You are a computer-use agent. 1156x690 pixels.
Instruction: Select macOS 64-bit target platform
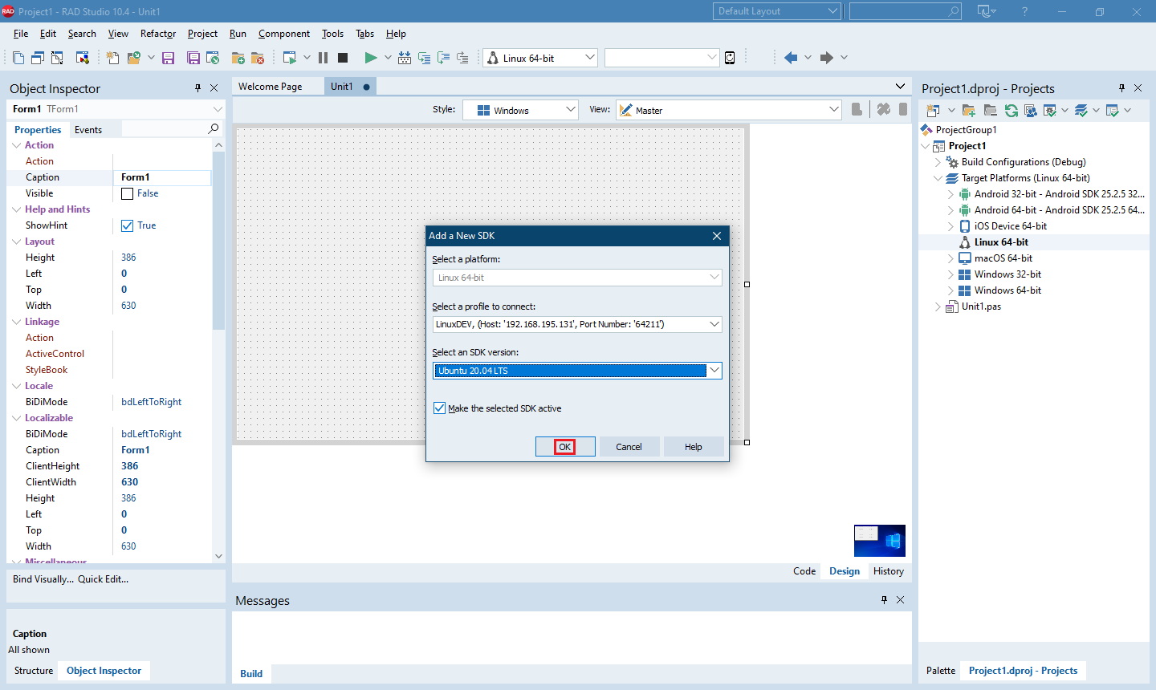(1003, 258)
